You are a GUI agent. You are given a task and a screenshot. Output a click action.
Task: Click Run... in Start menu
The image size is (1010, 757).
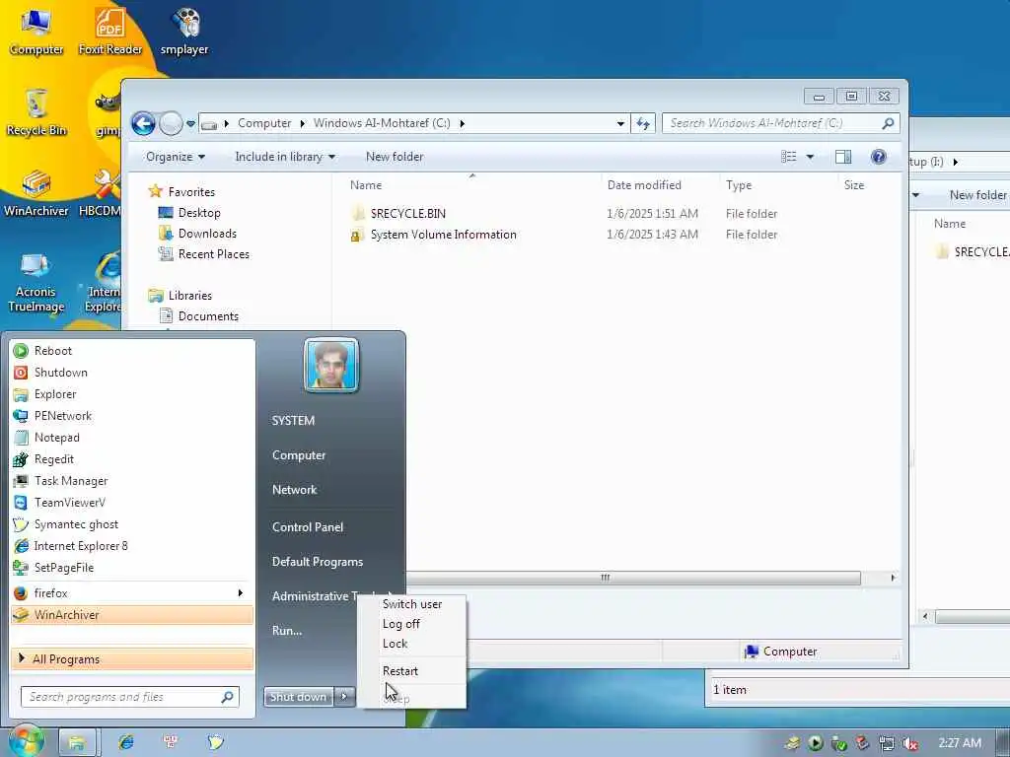[287, 631]
